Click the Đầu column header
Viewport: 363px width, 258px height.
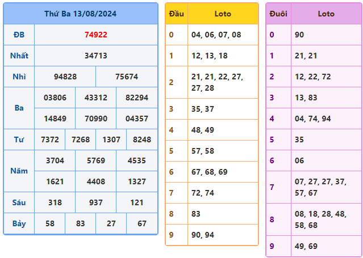tap(176, 14)
